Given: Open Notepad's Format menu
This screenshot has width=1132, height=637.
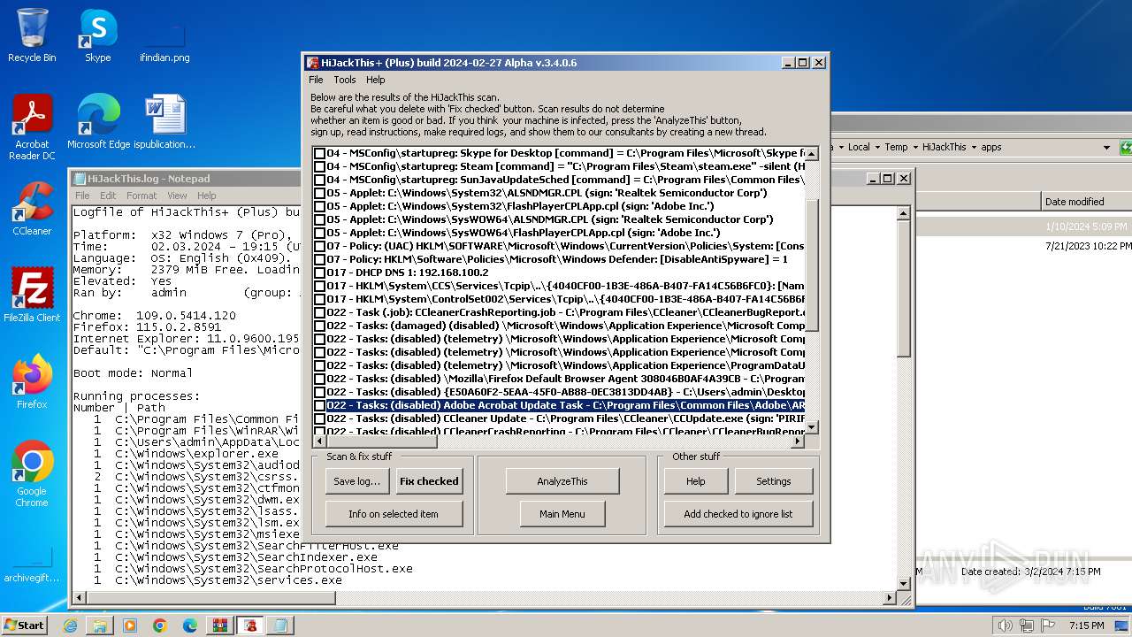Looking at the screenshot, I should tap(141, 196).
